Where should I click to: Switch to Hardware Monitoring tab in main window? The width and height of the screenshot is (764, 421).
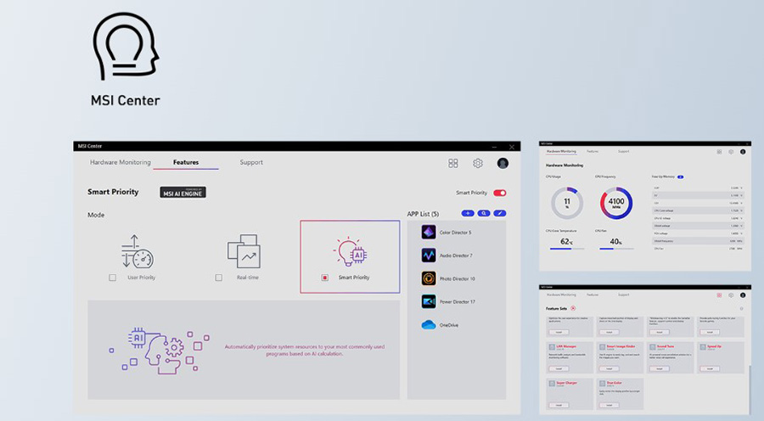tap(121, 162)
